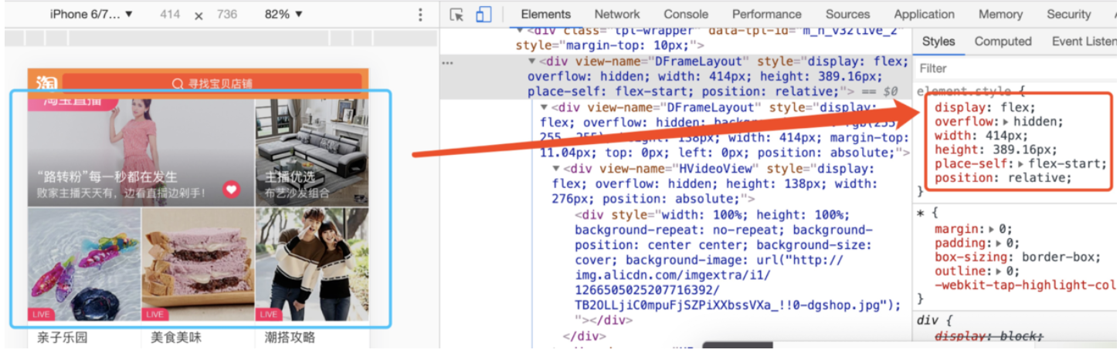1120x353 pixels.
Task: Open the purple cake live thumbnail
Action: coord(198,264)
